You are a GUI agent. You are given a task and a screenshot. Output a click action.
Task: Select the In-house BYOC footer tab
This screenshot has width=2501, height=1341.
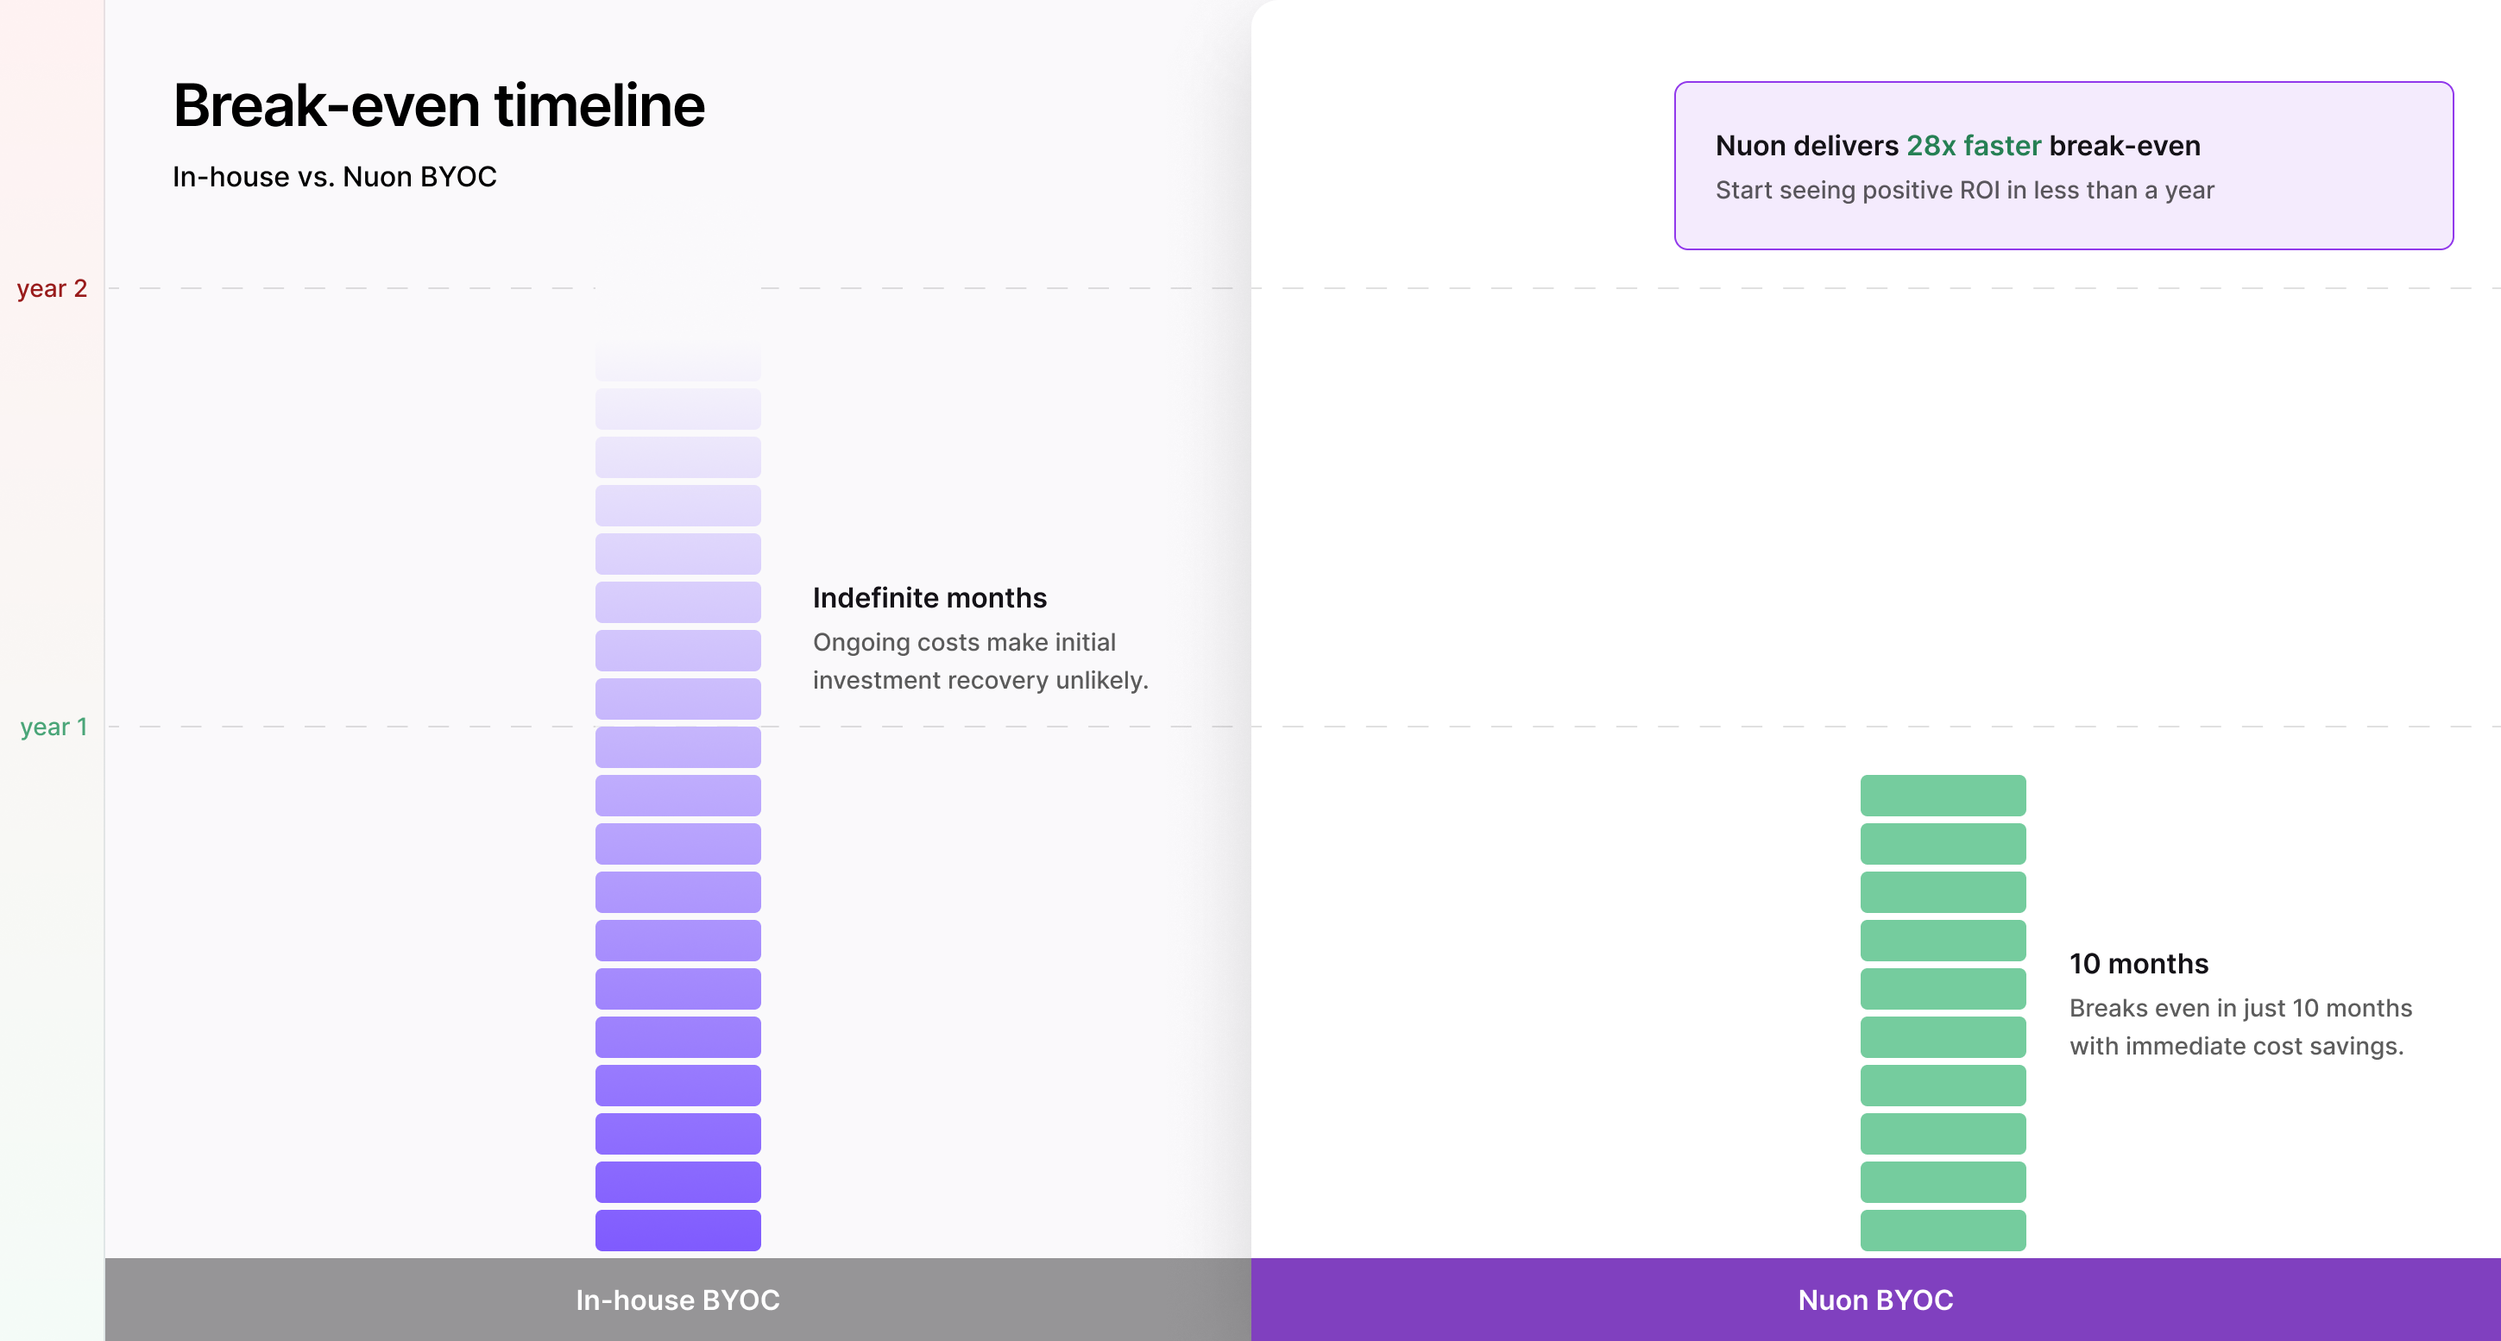(677, 1300)
